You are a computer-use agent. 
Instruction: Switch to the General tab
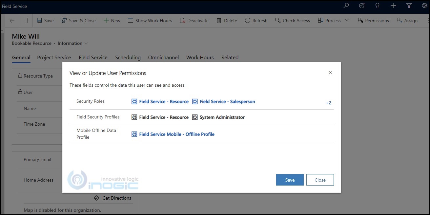pyautogui.click(x=21, y=57)
